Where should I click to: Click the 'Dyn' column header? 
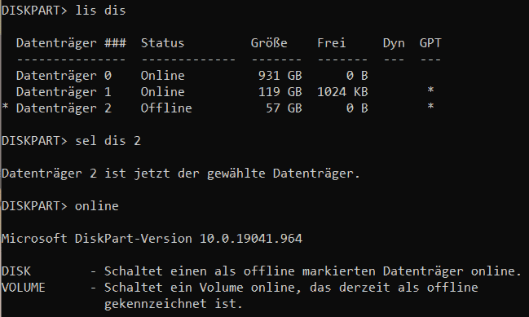coord(394,43)
